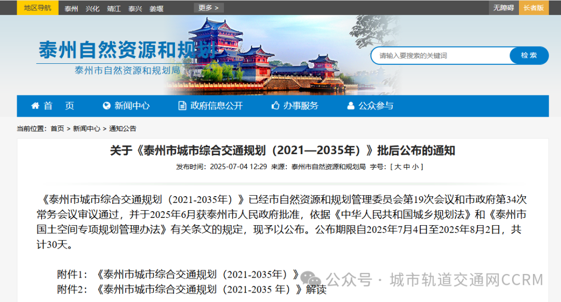Open breadcrumb link 通知公告
The width and height of the screenshot is (561, 302).
pyautogui.click(x=123, y=129)
